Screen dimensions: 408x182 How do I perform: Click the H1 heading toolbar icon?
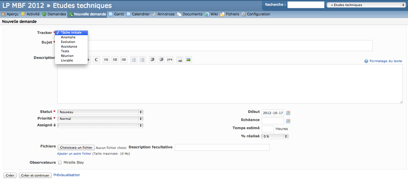pyautogui.click(x=106, y=60)
